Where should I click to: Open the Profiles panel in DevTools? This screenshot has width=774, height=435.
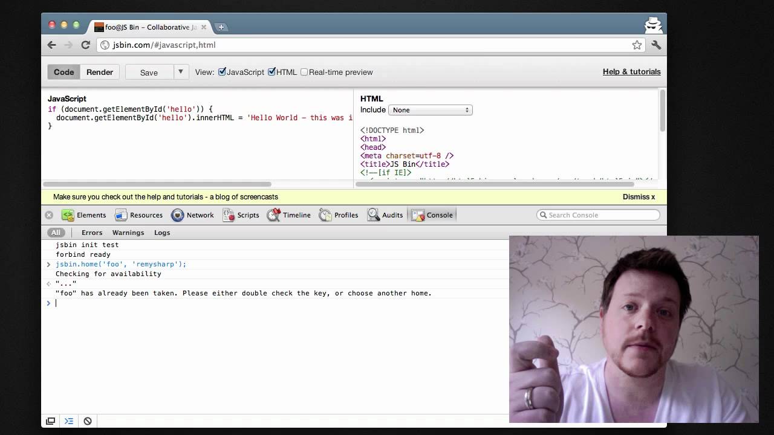point(339,215)
